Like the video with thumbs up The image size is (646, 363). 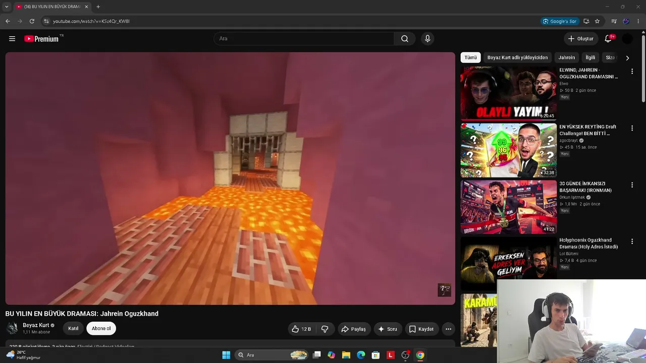[301, 329]
